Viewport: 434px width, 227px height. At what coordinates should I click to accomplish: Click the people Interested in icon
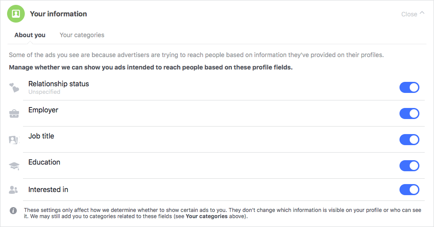tap(14, 190)
